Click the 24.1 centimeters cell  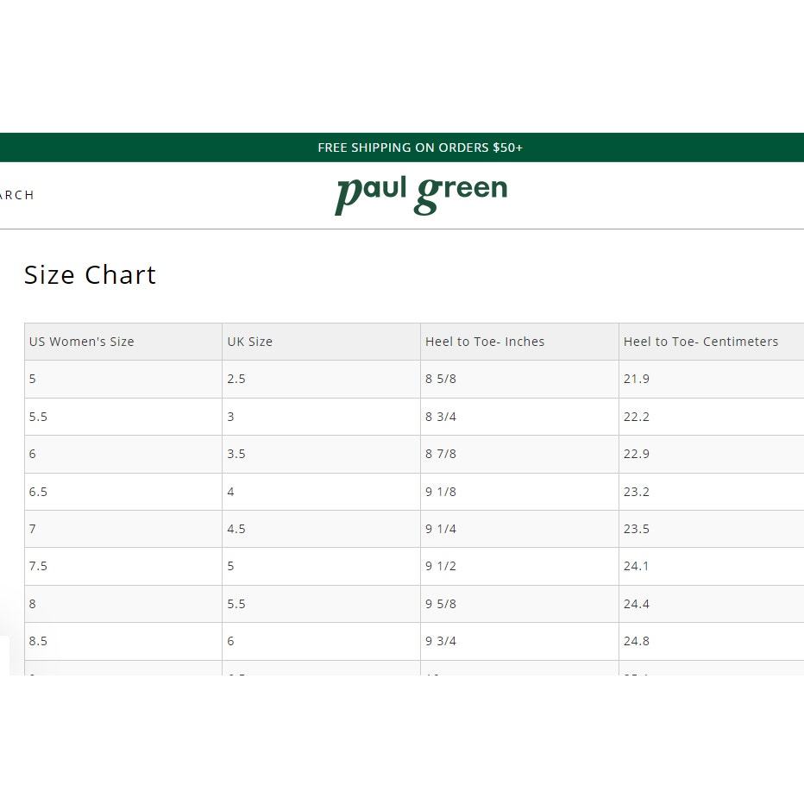pos(712,566)
